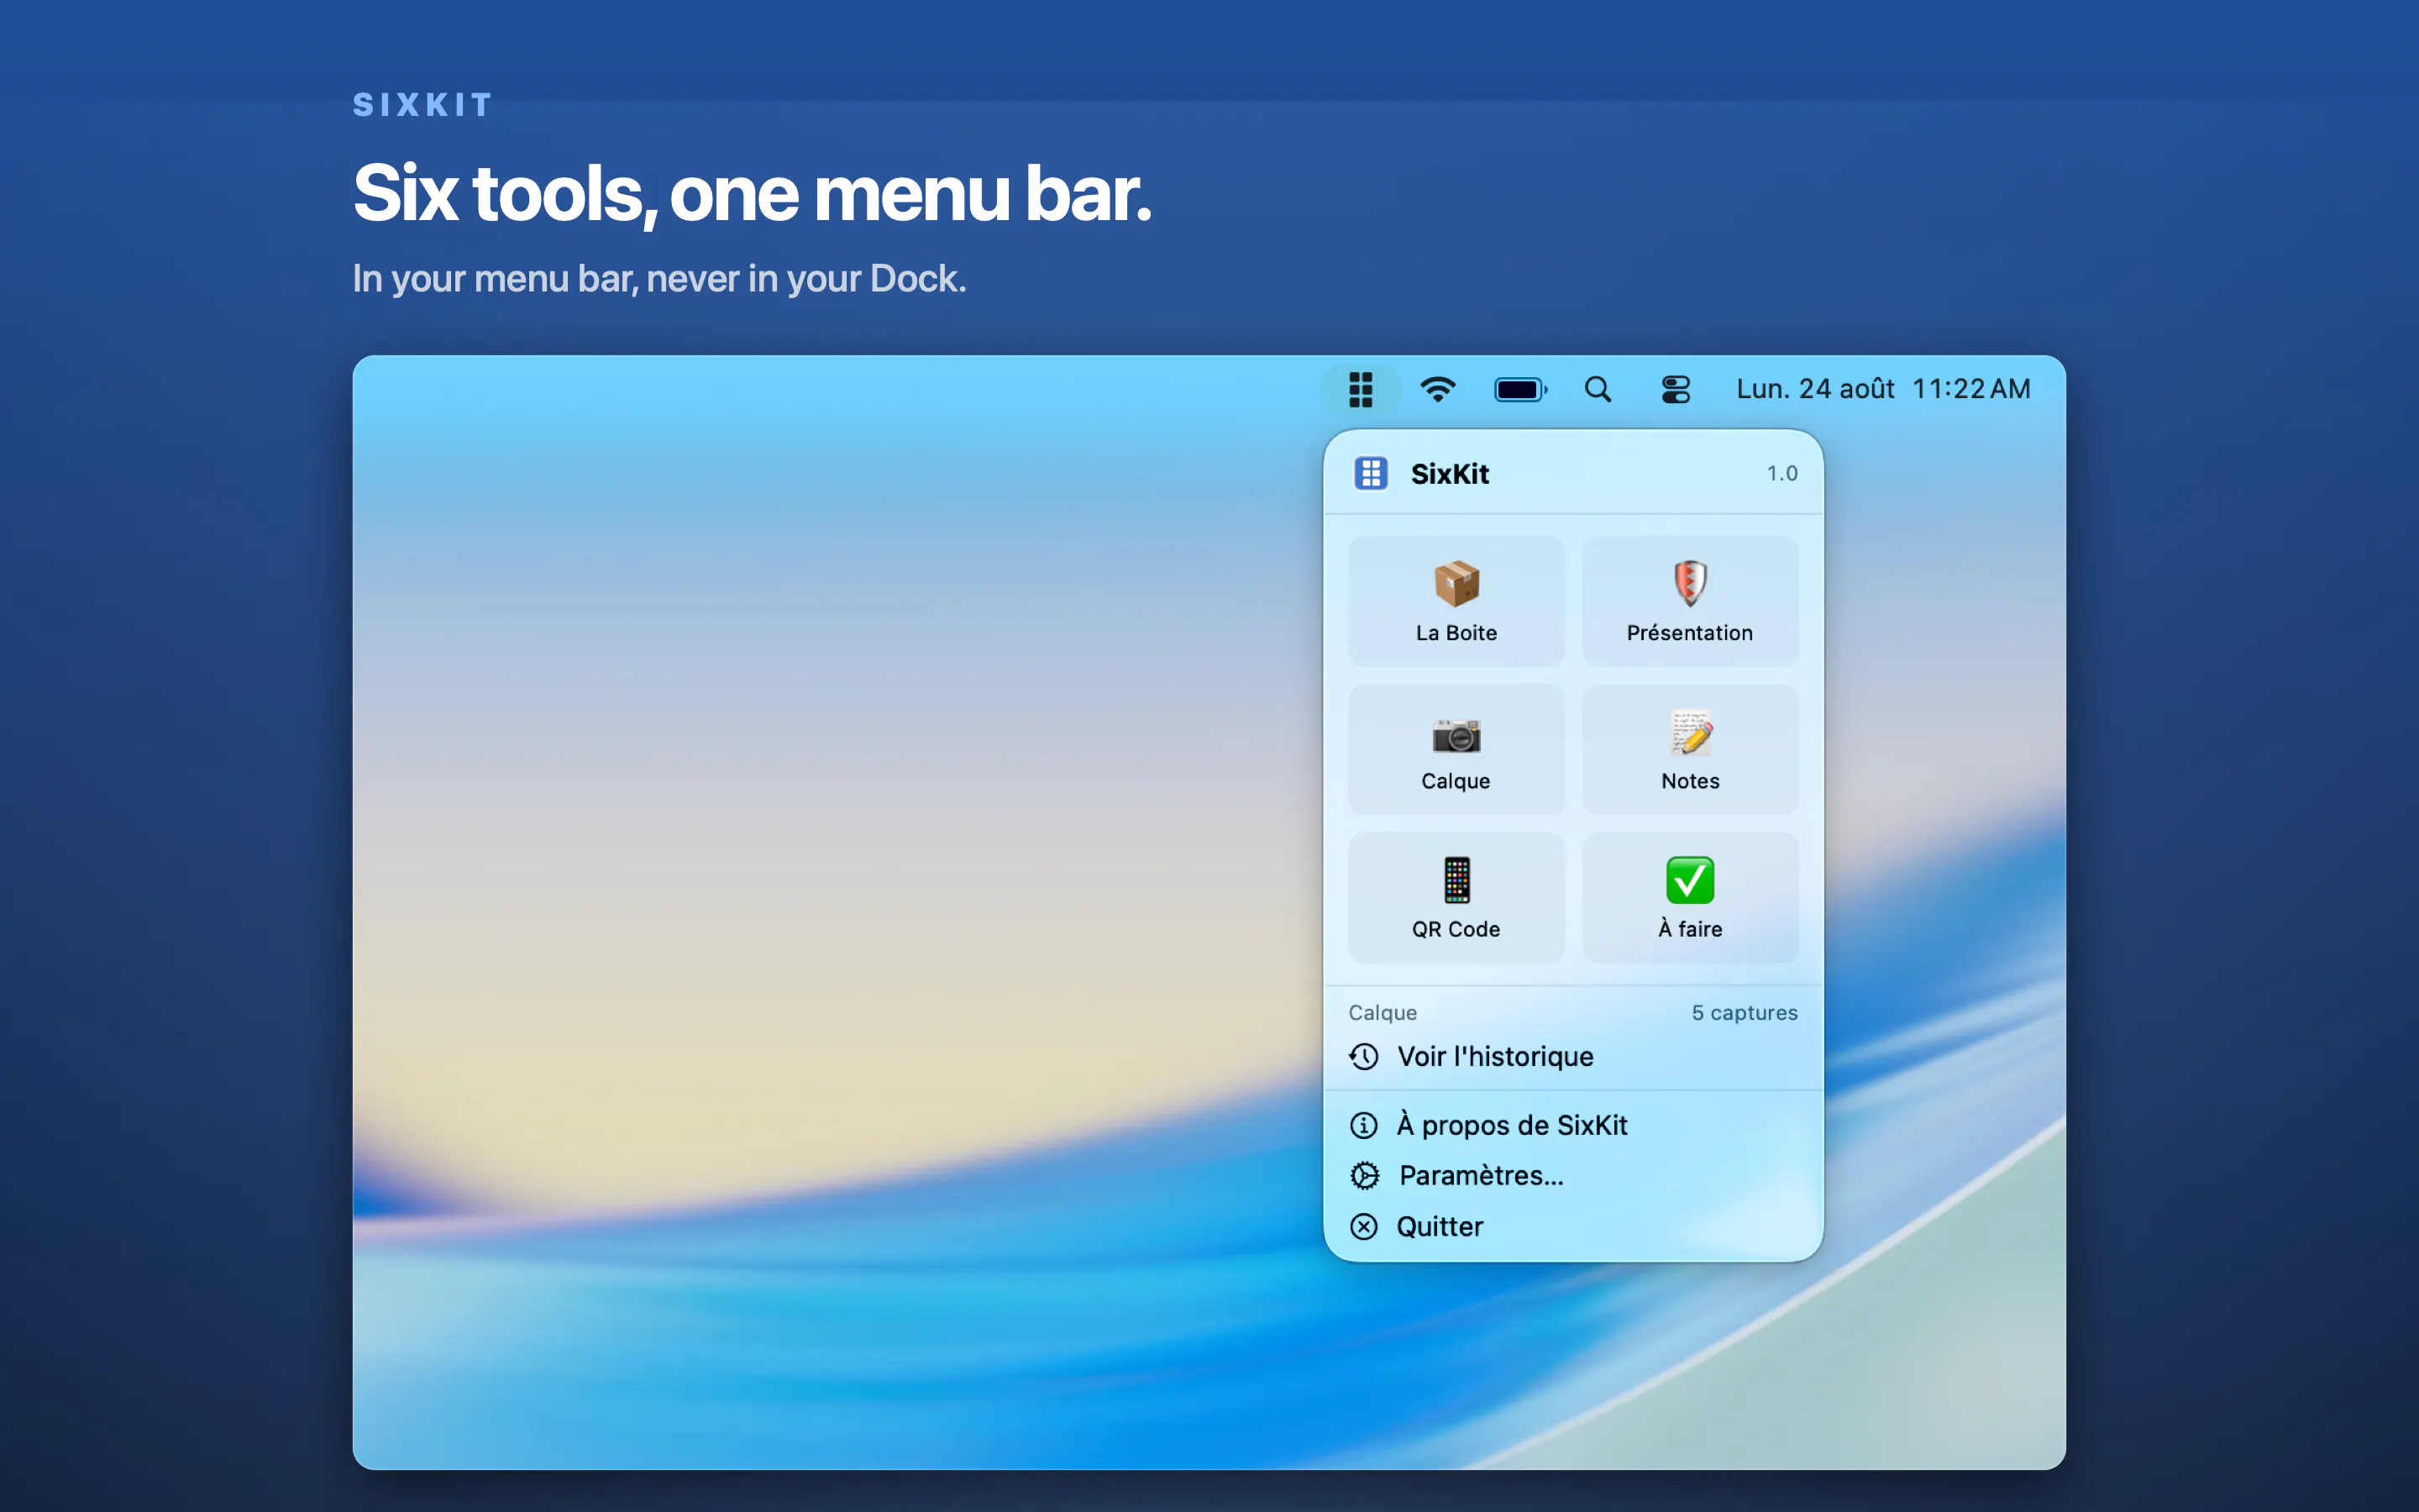Screen dimensions: 2419x1512
Task: Click the date and time in menu bar
Action: tap(1883, 389)
